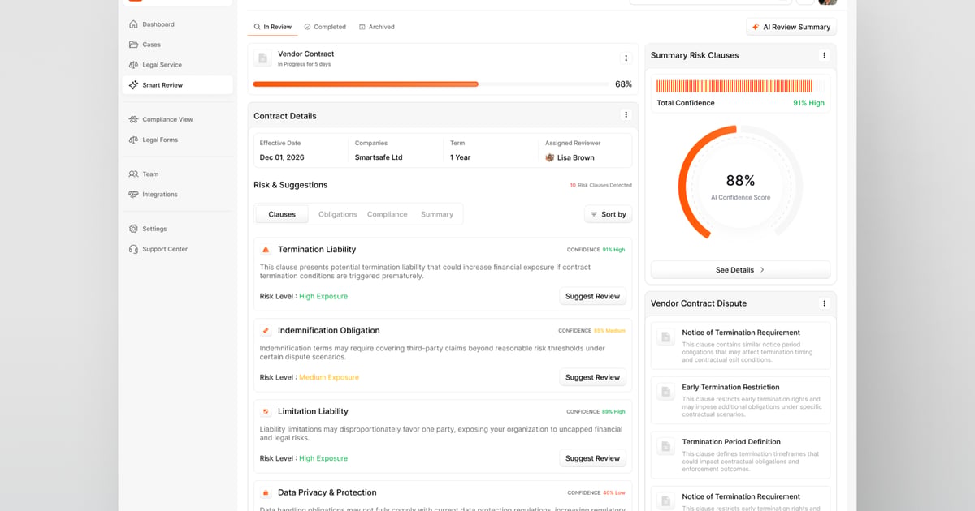Open Legal Service scales icon
Image resolution: width=975 pixels, height=511 pixels.
pos(133,65)
